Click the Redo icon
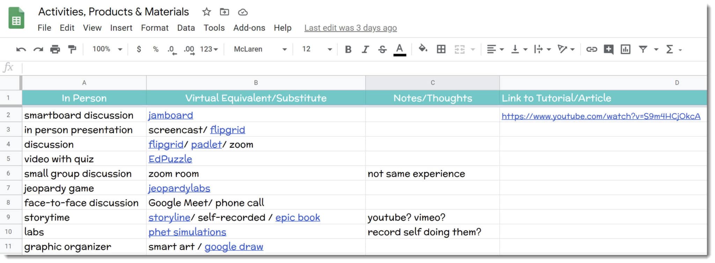 pos(38,49)
